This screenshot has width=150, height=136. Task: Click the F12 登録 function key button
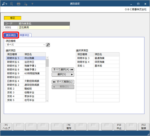tap(143, 127)
